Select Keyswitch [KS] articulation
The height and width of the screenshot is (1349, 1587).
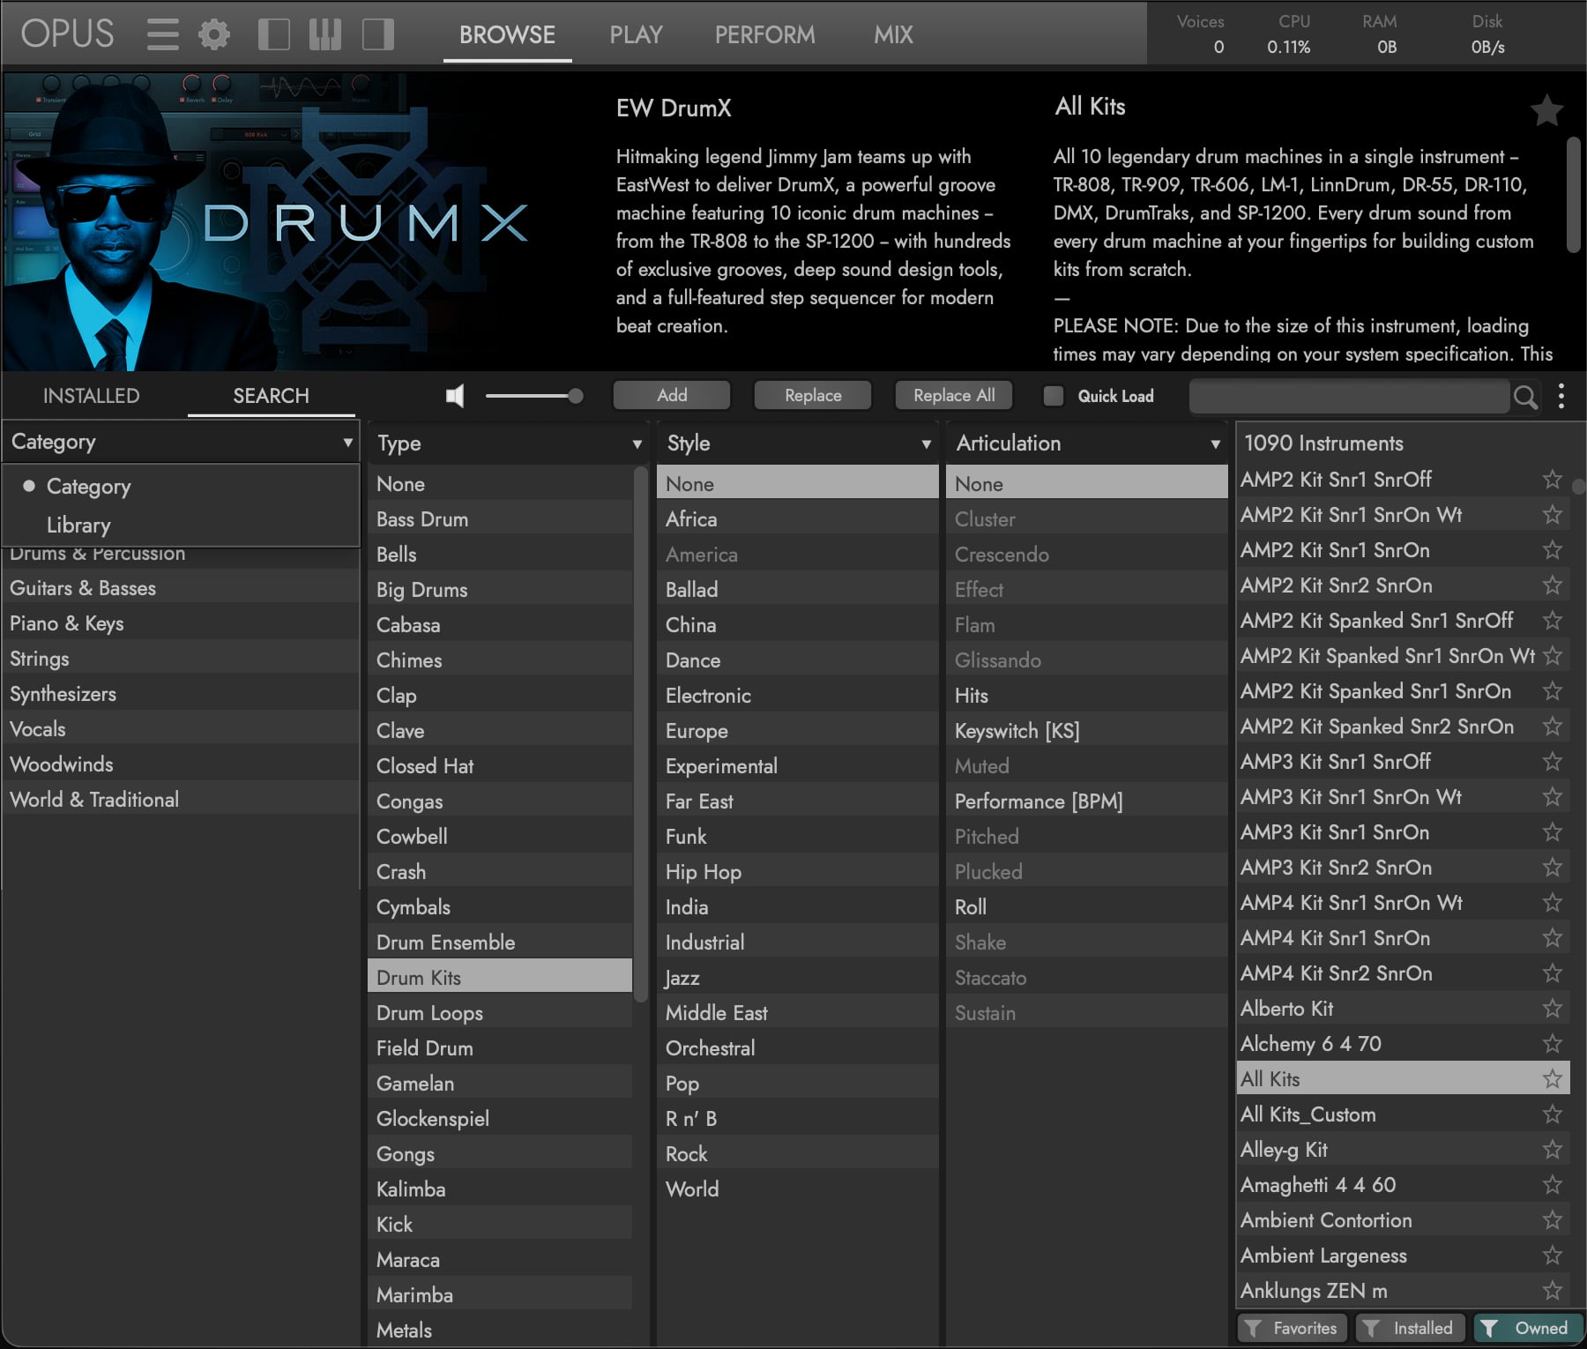(1087, 731)
